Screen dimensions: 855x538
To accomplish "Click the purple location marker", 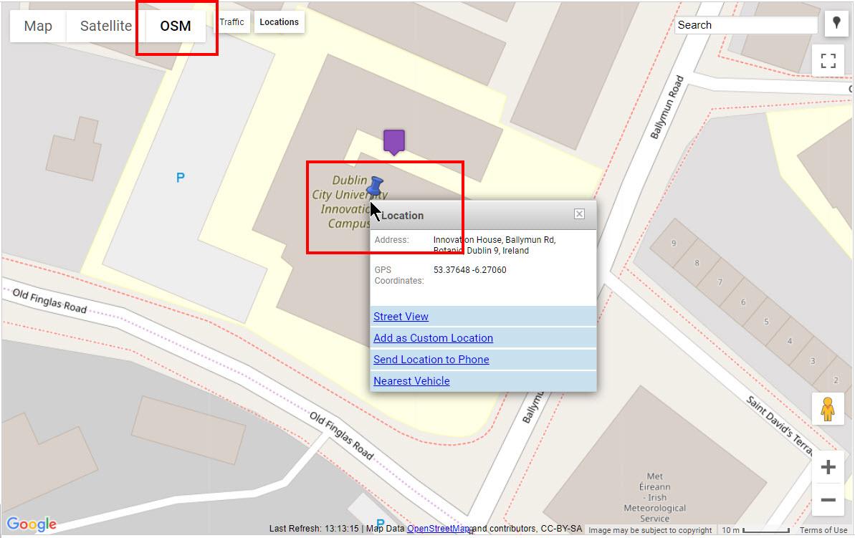I will point(393,143).
